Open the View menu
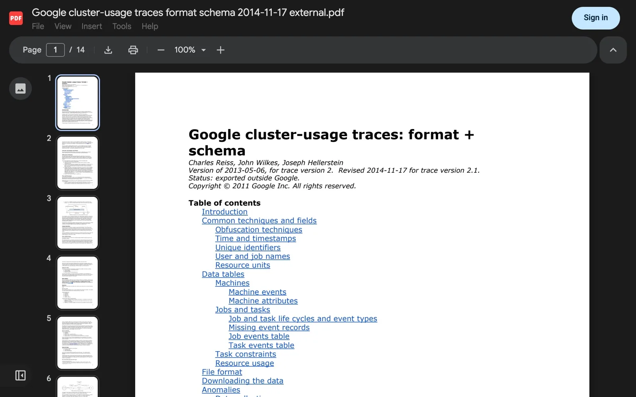636x397 pixels. (63, 26)
